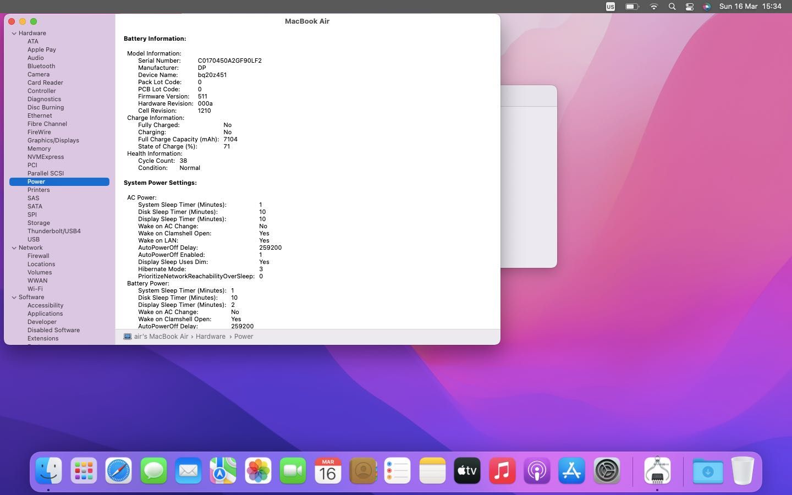Open Downloads folder in dock
This screenshot has width=792, height=495.
pyautogui.click(x=708, y=471)
